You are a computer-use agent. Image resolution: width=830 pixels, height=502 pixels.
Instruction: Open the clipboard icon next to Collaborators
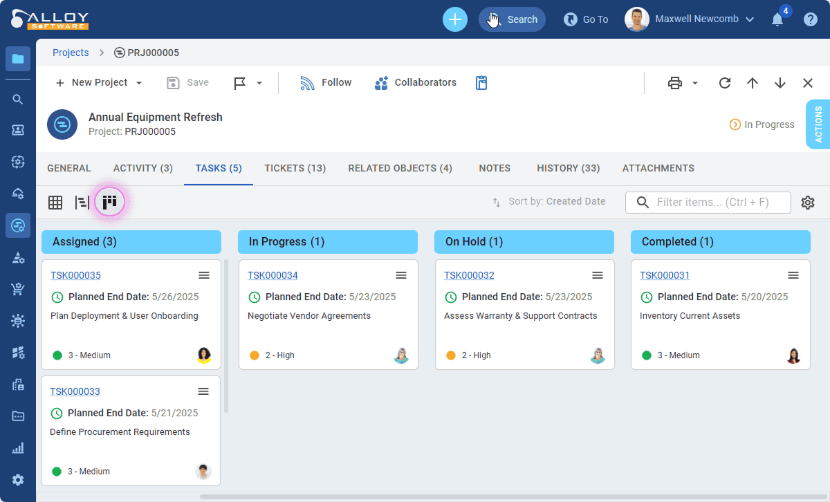[481, 83]
